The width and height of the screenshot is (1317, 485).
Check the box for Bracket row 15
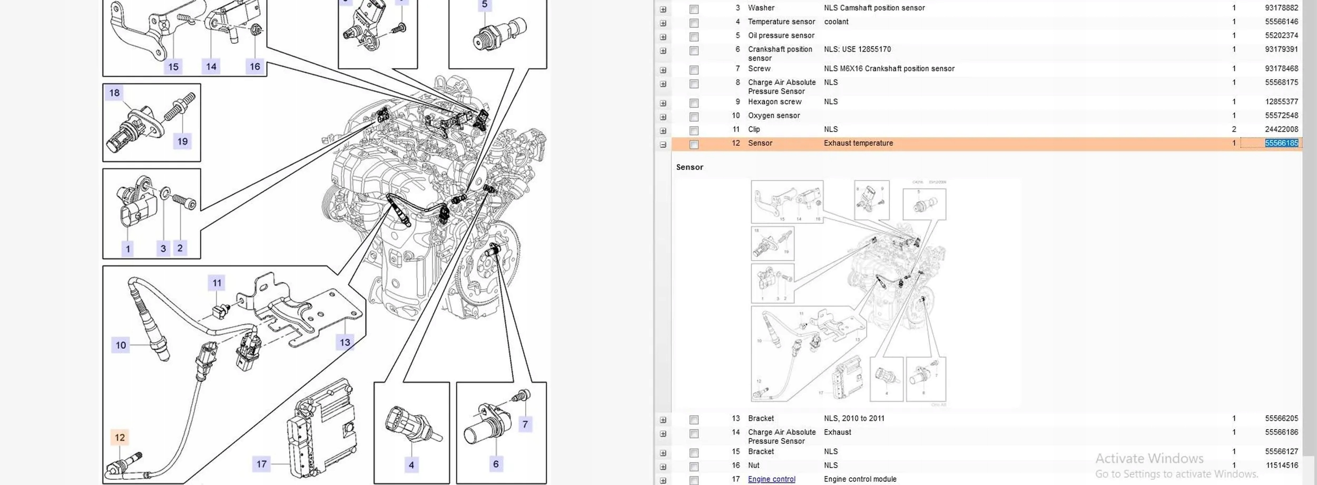[x=694, y=453]
